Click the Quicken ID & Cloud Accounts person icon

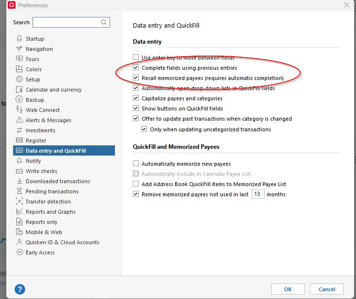(x=19, y=242)
